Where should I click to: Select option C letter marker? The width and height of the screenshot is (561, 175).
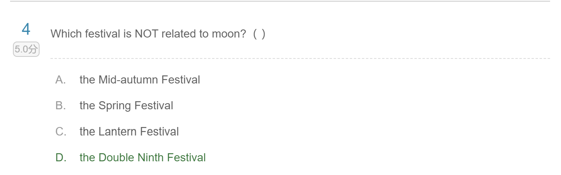click(61, 131)
